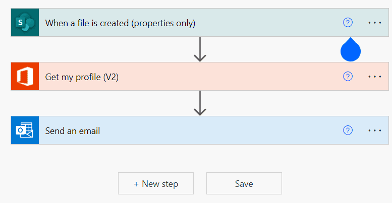Save the flow

coord(244,184)
